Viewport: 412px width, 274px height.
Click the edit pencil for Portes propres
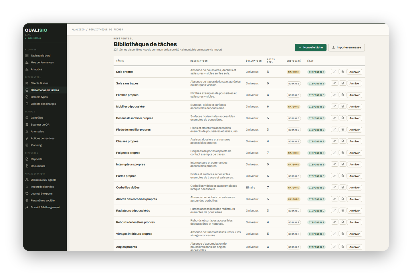(334, 176)
